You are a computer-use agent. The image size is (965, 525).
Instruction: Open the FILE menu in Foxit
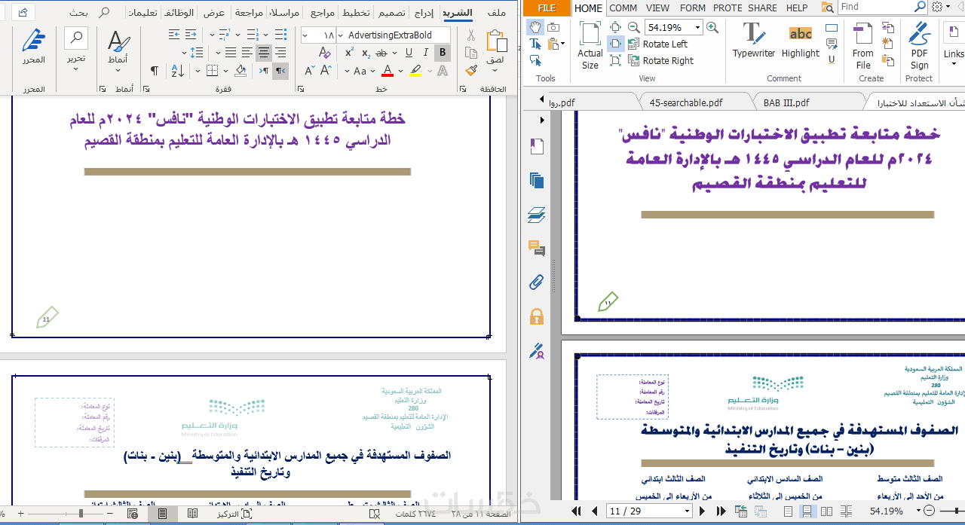click(547, 8)
